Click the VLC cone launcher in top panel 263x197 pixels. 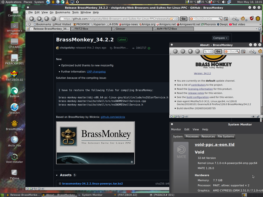[x=67, y=2]
